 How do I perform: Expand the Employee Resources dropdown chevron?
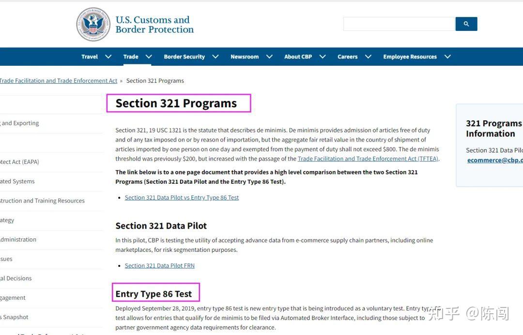coord(447,56)
